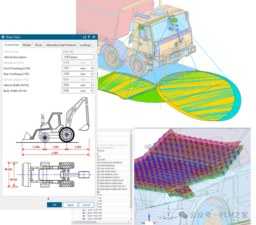256x225 pixels.
Task: Click the spline icon for WAD 2500
Action: (86, 219)
